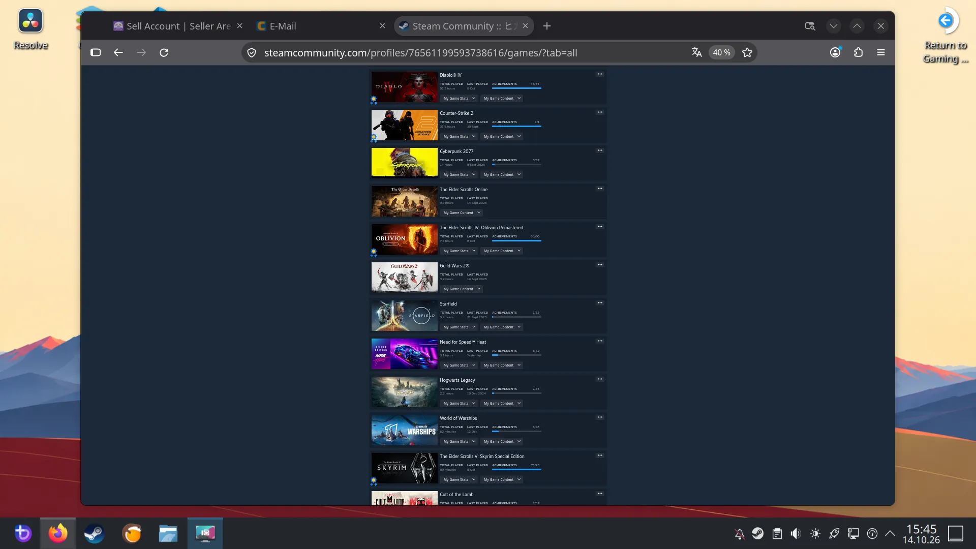Expand My Game Stats for Diablo IV
Viewport: 976px width, 549px height.
[459, 98]
